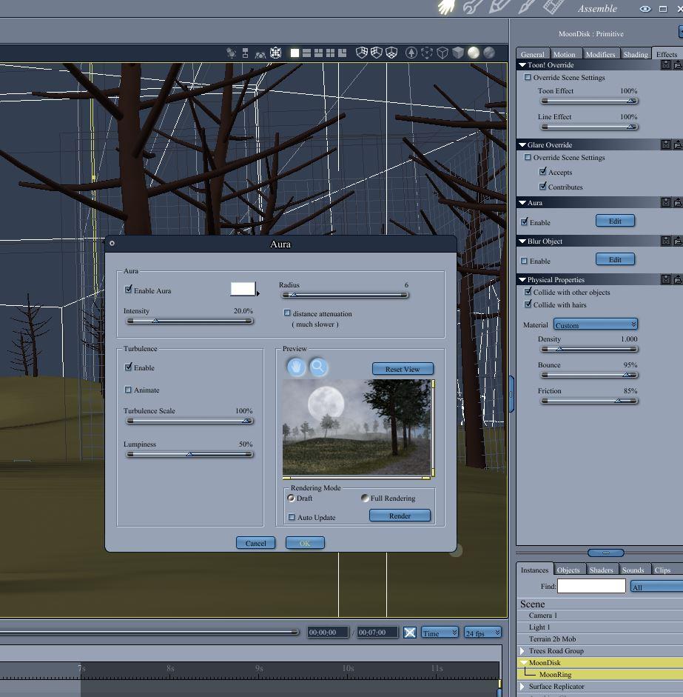Toggle the second working box plane icon
This screenshot has height=697, width=683.
(377, 53)
